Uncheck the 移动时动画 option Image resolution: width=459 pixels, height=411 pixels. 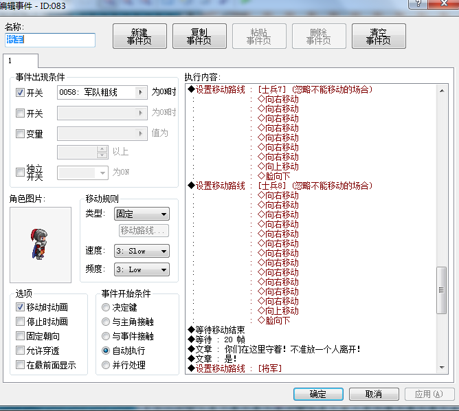pyautogui.click(x=20, y=307)
